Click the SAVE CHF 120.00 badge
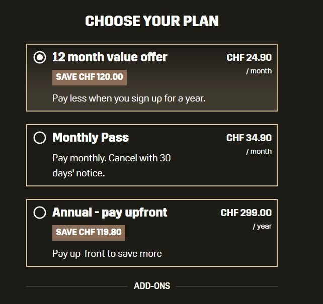 (90, 77)
